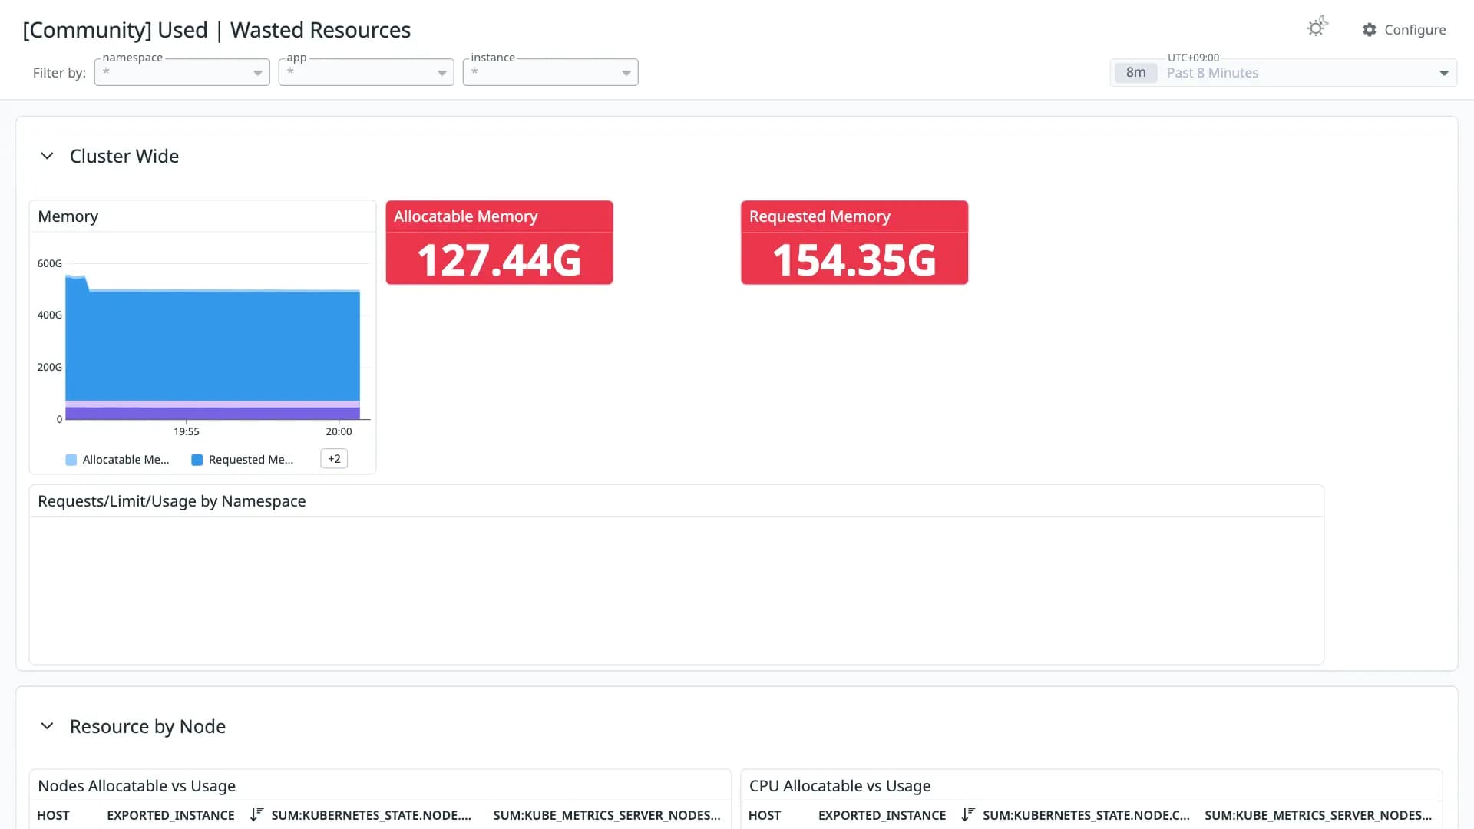Show the +2 hidden legend entries
This screenshot has height=829, width=1474.
334,459
